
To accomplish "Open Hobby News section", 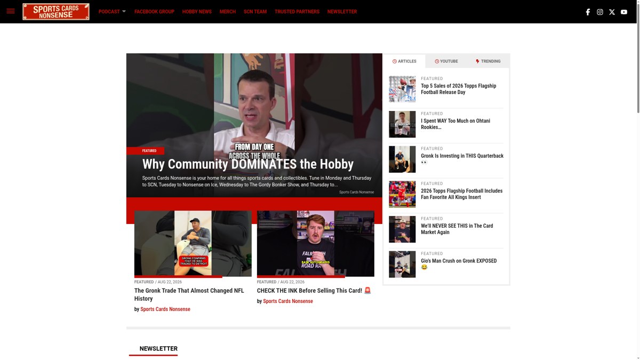I will 197,12.
